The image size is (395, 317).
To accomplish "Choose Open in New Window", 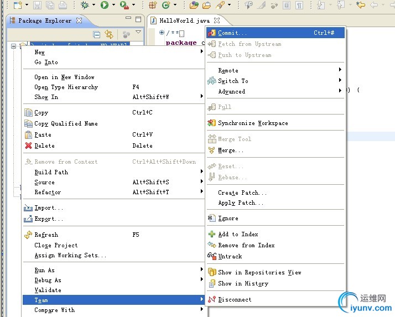I will point(113,77).
